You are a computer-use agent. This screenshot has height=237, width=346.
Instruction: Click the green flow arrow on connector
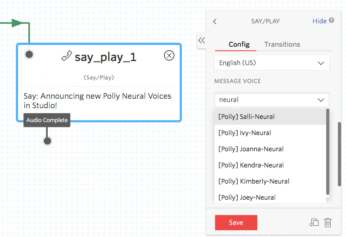tap(17, 22)
